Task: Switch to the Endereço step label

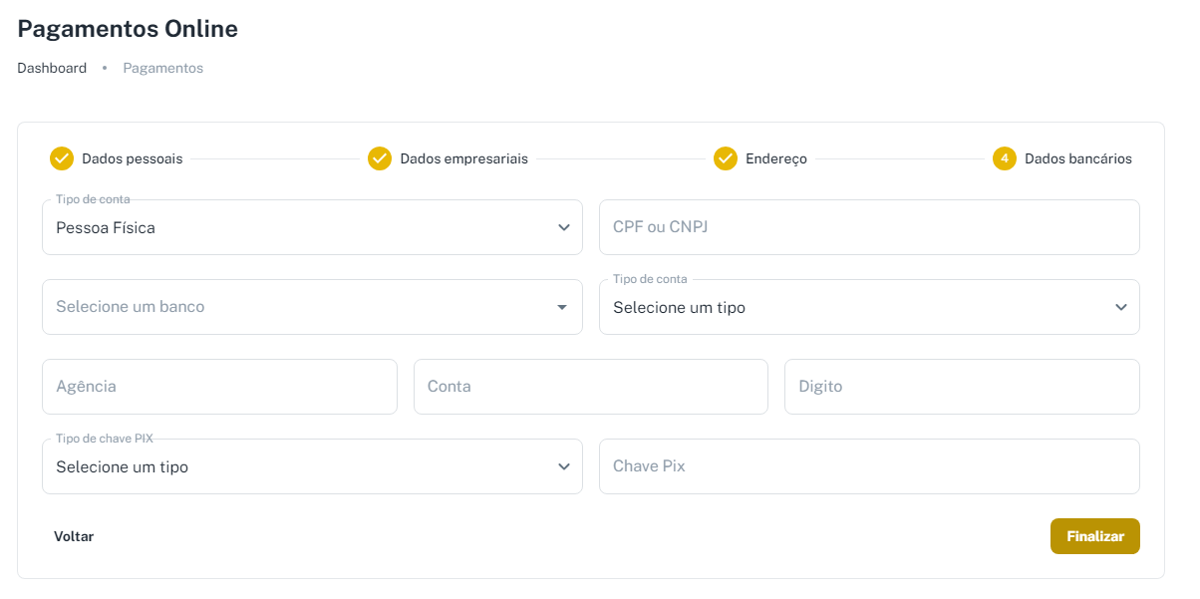Action: [776, 158]
